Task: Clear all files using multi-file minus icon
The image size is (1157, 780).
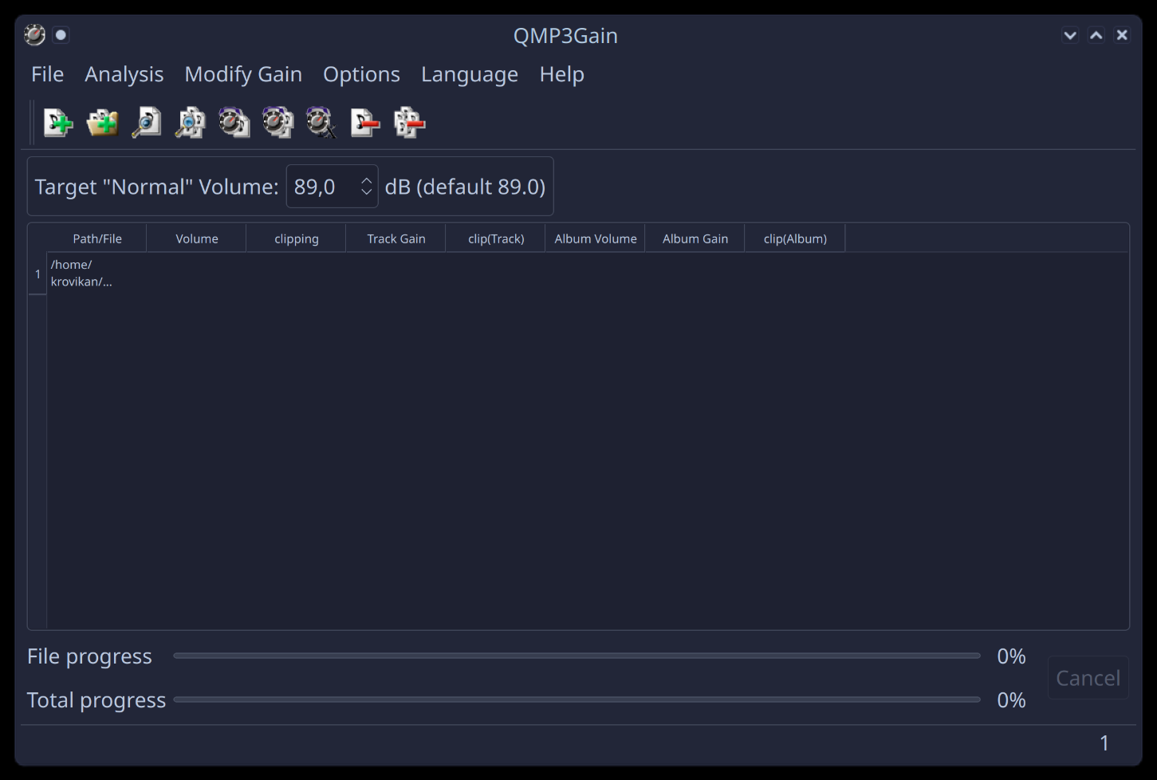Action: point(409,123)
